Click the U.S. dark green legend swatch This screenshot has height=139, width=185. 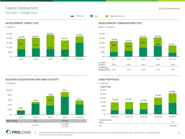click(x=91, y=16)
